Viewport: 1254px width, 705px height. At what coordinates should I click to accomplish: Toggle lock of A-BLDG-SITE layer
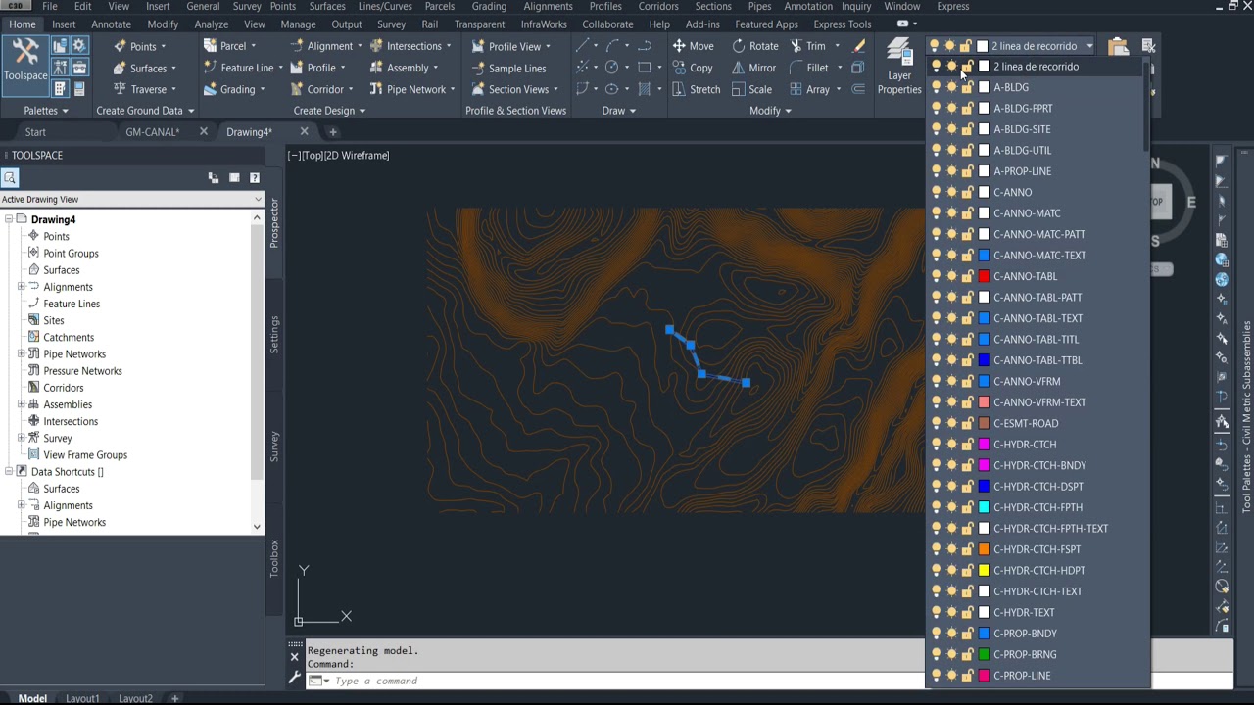(967, 129)
